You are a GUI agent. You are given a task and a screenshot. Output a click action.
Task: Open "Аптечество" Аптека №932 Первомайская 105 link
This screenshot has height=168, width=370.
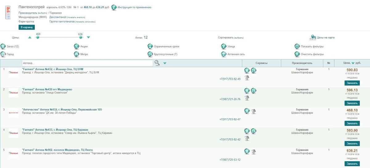[x=62, y=110]
